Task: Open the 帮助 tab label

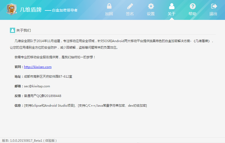Action: [192, 14]
